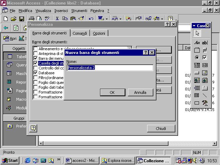The height and width of the screenshot is (165, 220).
Task: Select the Command Button tool in toolbox
Action: [197, 73]
